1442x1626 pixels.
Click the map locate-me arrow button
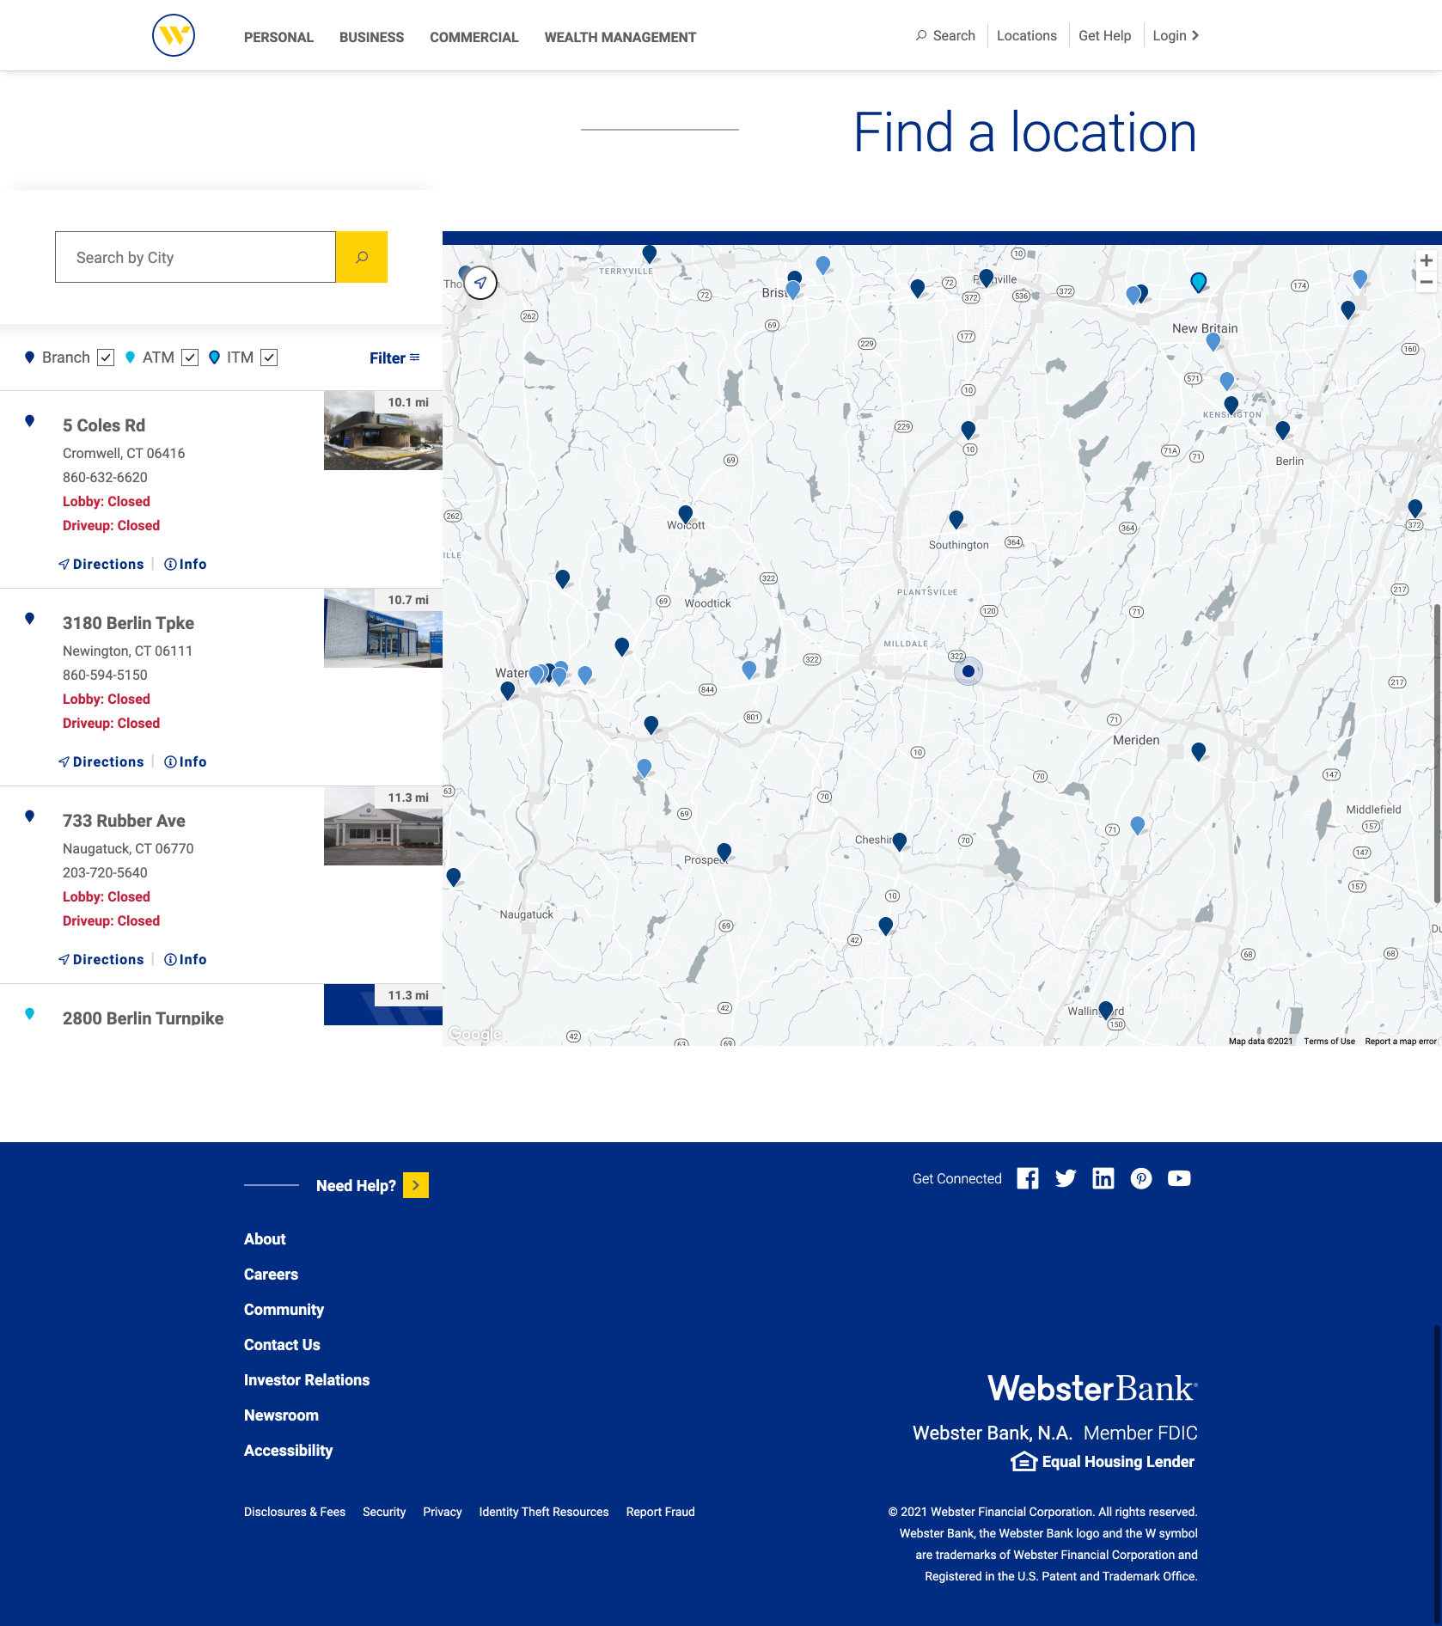tap(480, 282)
